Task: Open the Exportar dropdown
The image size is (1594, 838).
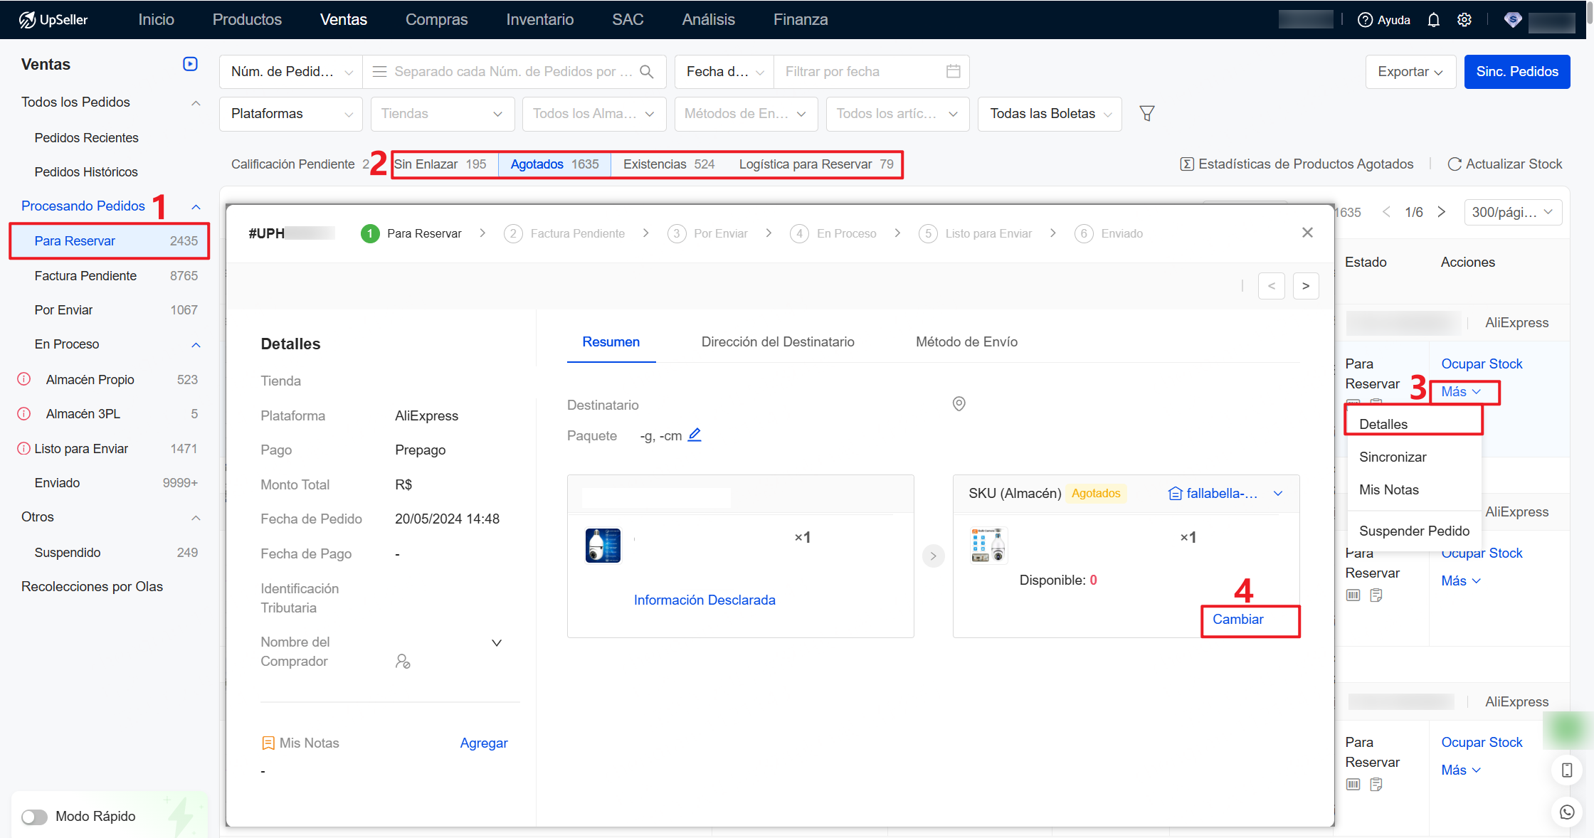Action: pos(1409,72)
